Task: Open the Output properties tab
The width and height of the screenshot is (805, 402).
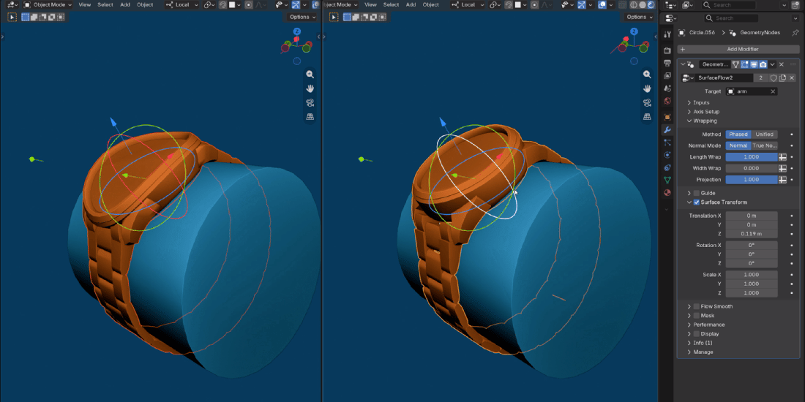Action: tap(667, 63)
